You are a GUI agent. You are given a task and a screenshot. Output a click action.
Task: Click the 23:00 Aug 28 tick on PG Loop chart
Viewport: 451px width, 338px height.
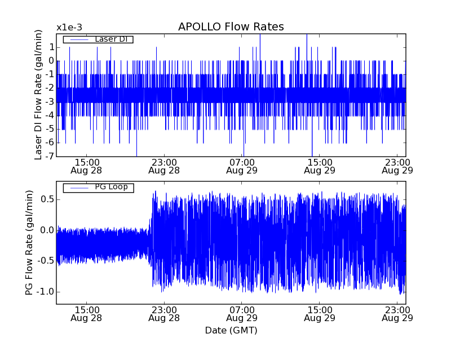(x=163, y=313)
